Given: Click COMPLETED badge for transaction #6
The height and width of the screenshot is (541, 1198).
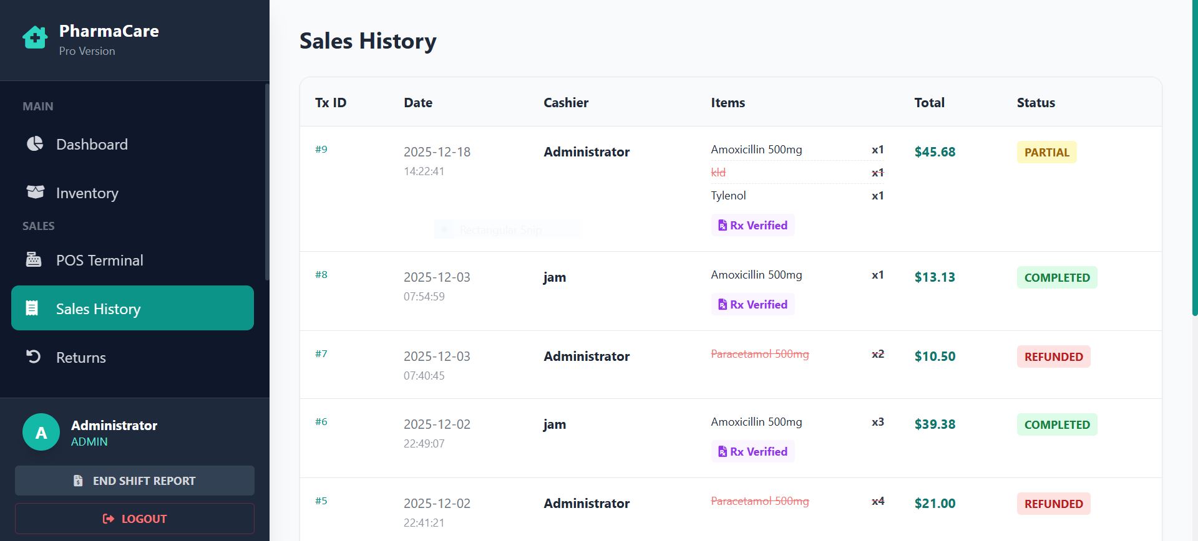Looking at the screenshot, I should pos(1057,424).
